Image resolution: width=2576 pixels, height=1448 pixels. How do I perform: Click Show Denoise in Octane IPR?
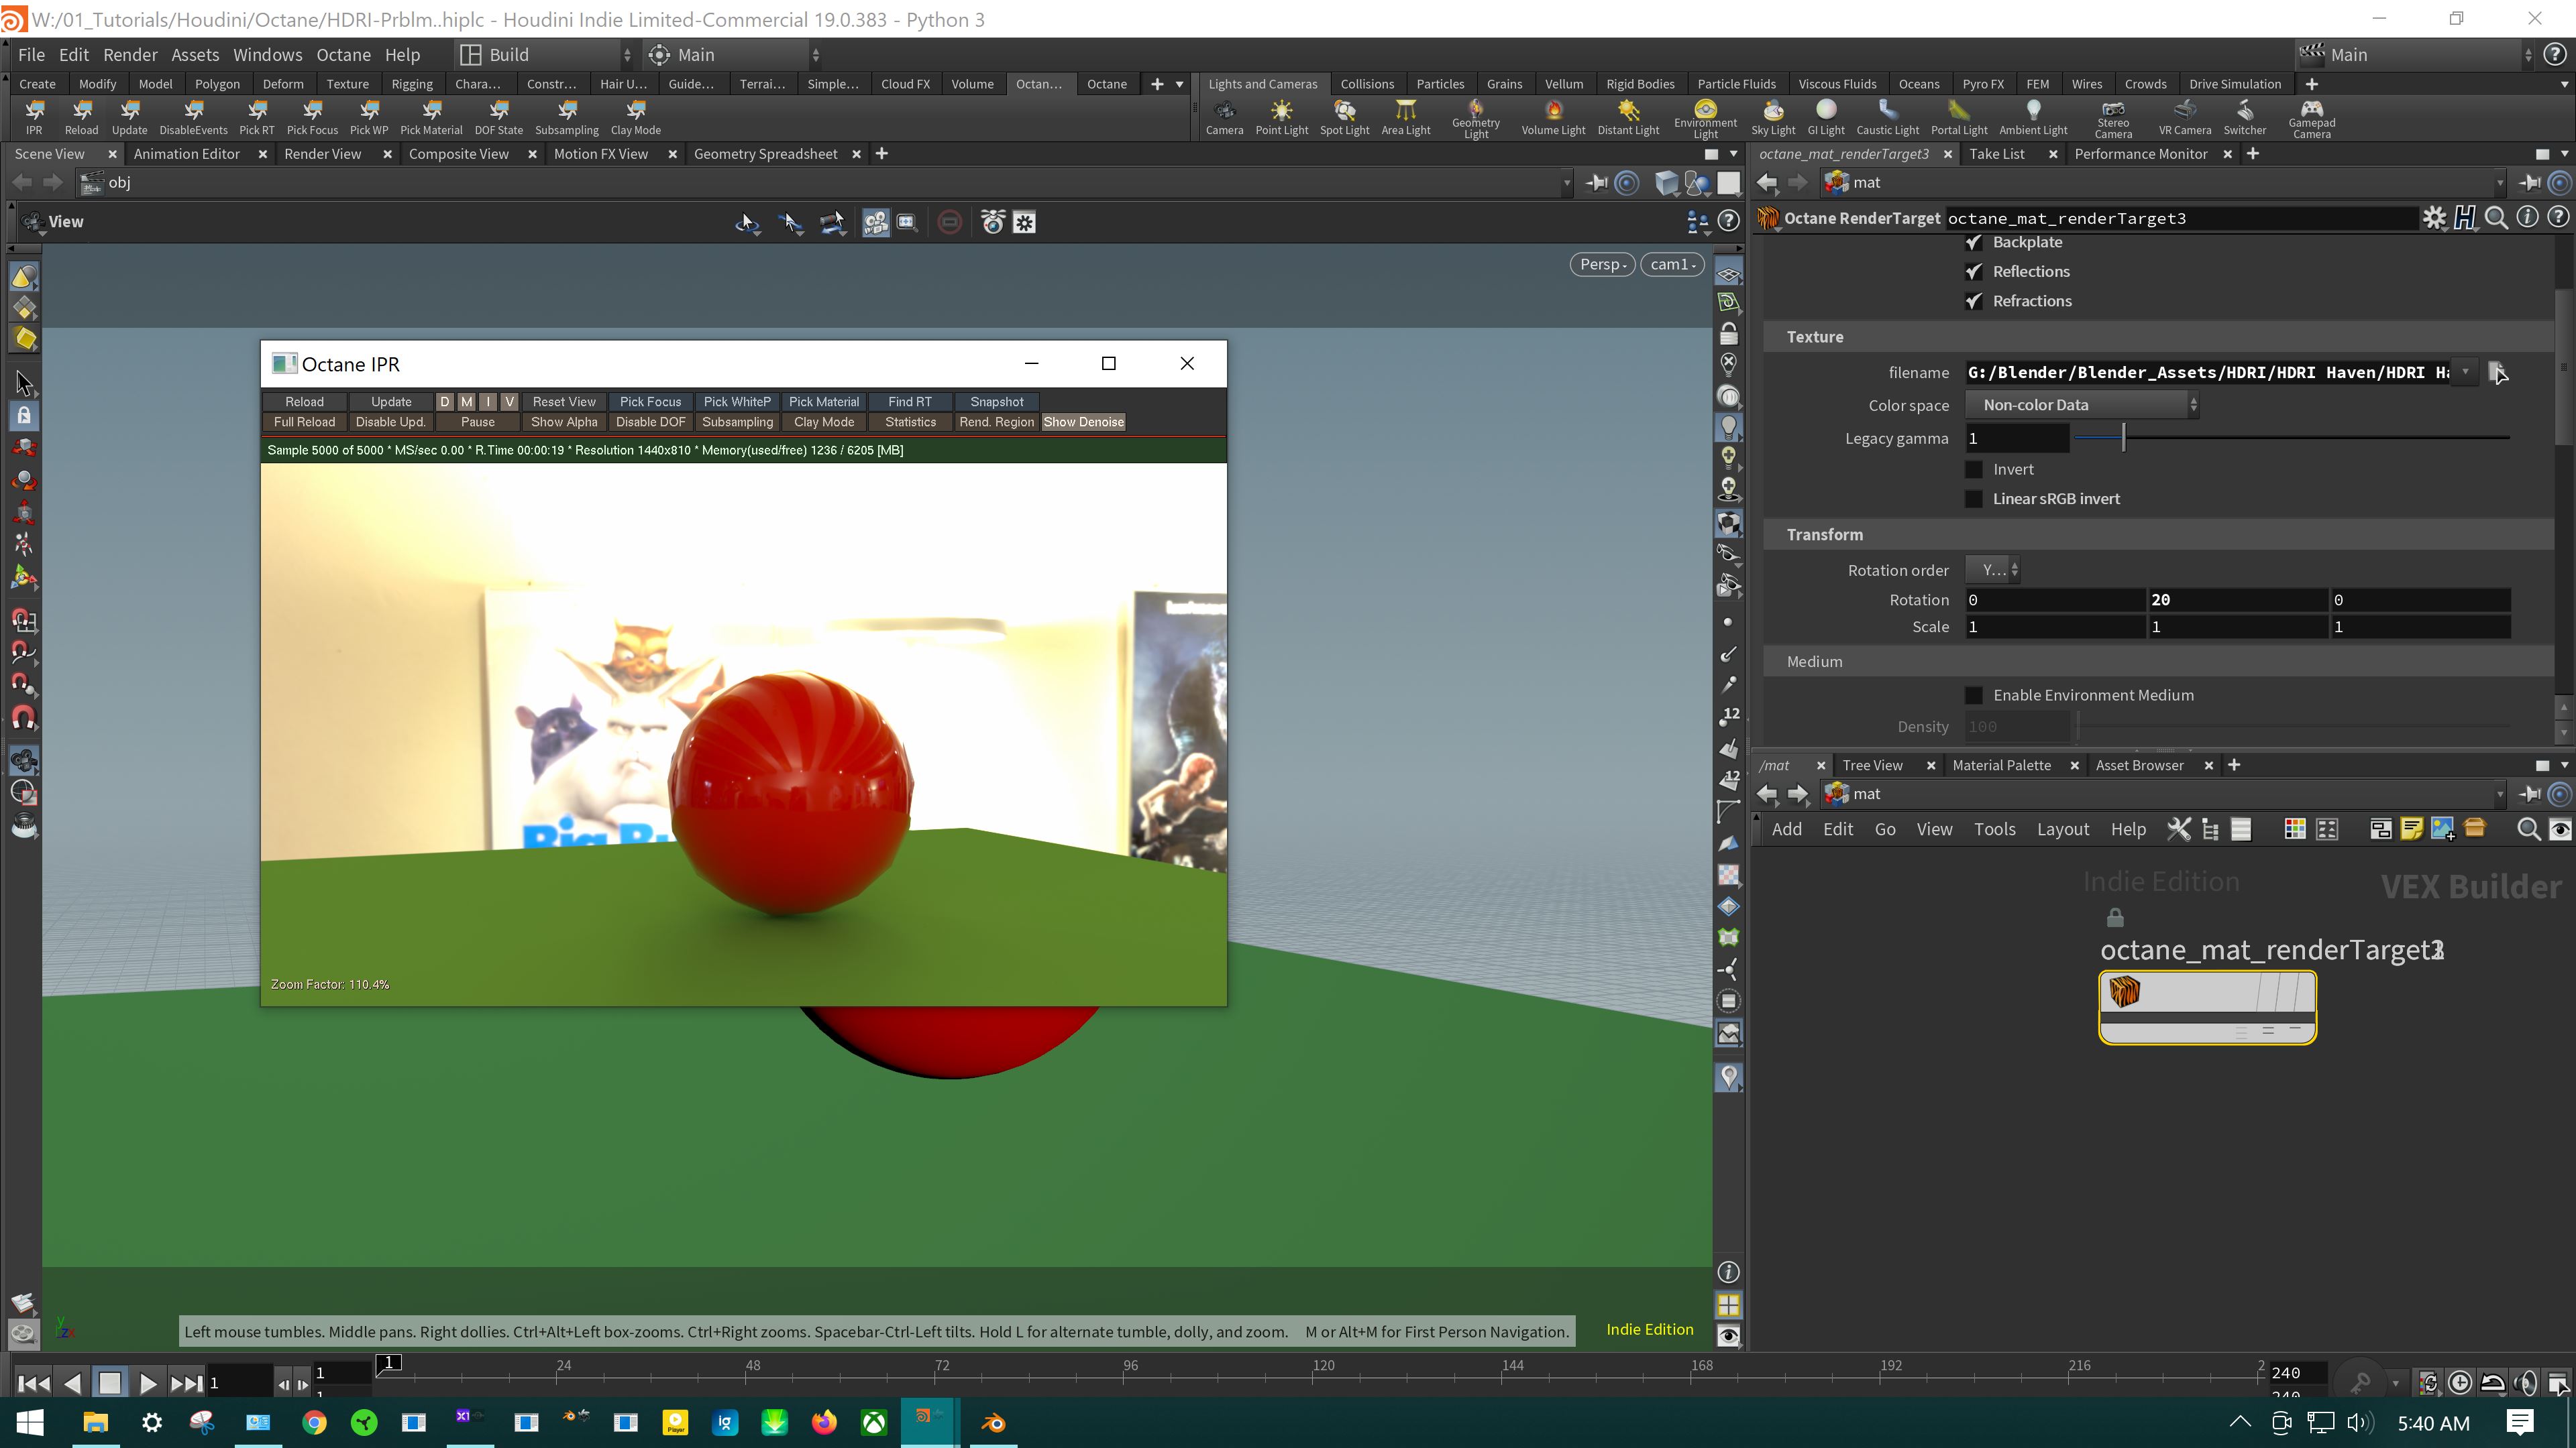tap(1083, 423)
